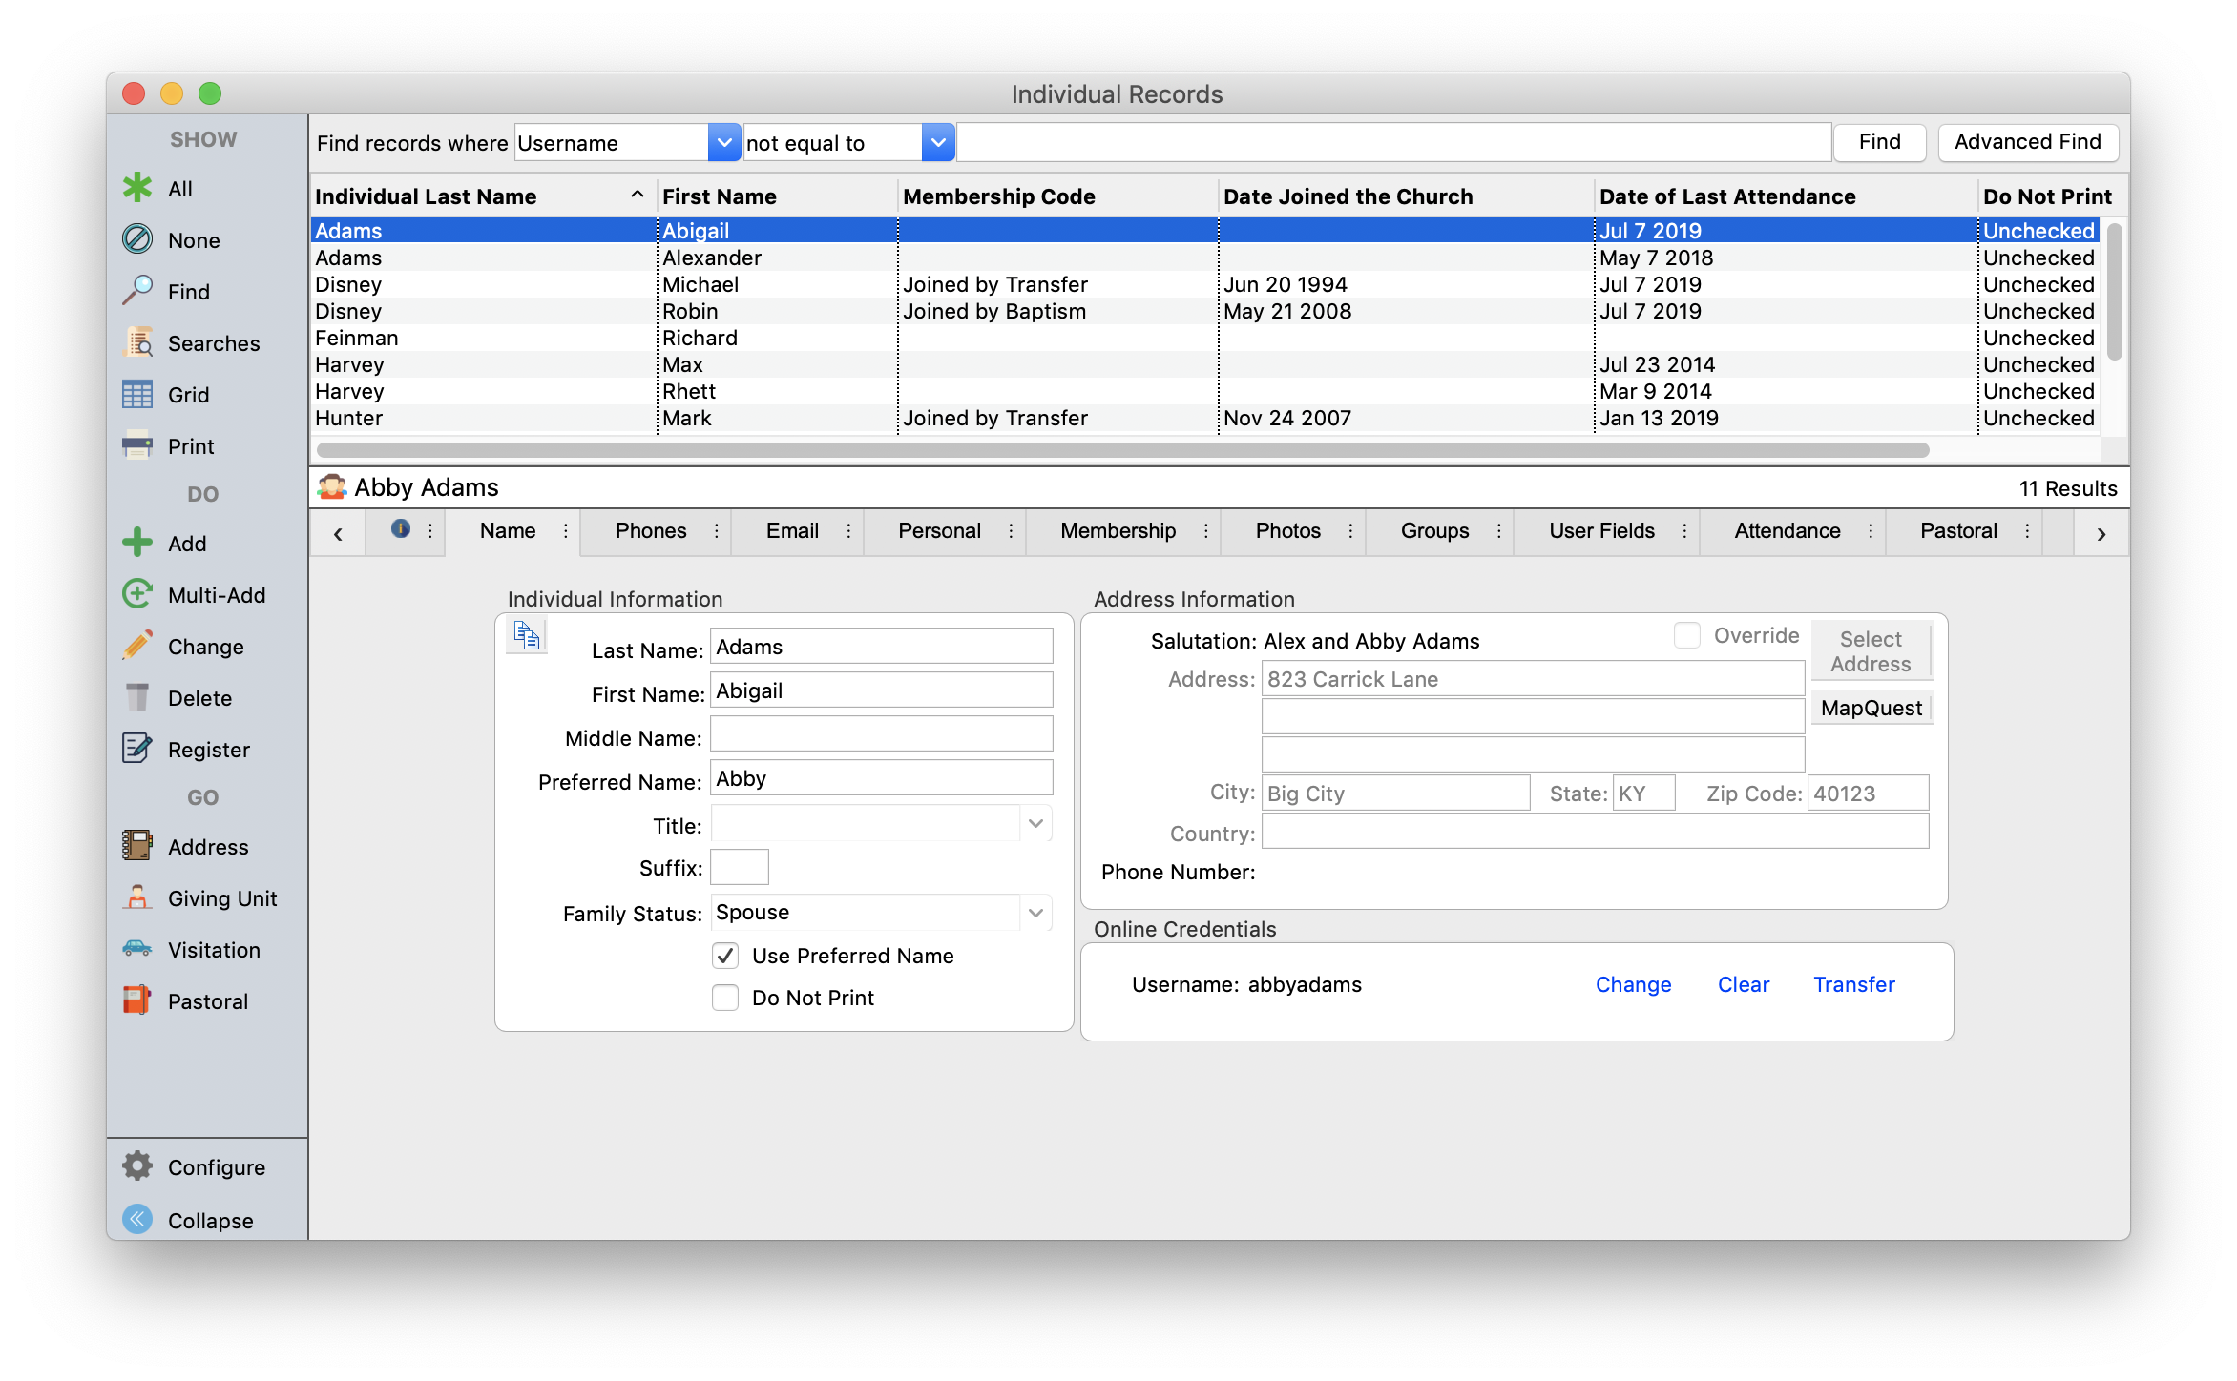The width and height of the screenshot is (2237, 1381).
Task: Enable the Do Not Print checkbox
Action: pyautogui.click(x=725, y=998)
